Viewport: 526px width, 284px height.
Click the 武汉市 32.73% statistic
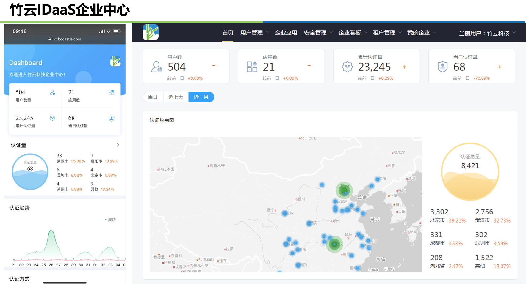tap(493, 216)
